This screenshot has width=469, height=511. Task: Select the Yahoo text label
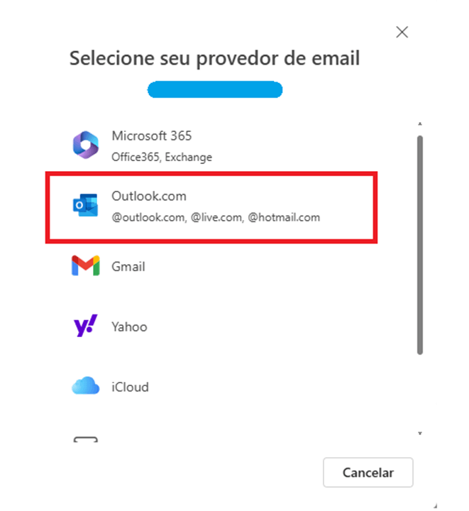click(x=129, y=327)
